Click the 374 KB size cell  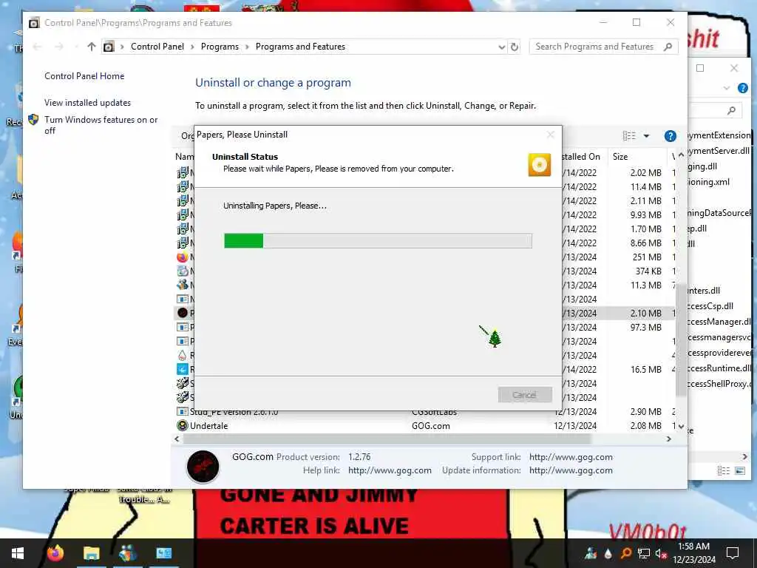pos(648,271)
